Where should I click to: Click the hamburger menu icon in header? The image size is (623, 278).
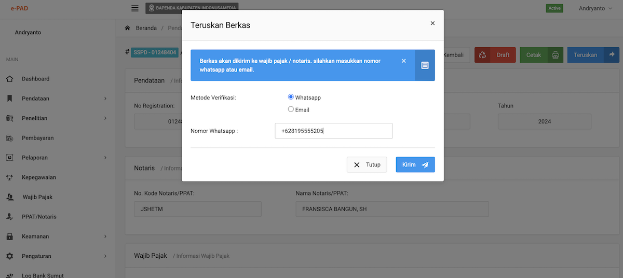[135, 8]
